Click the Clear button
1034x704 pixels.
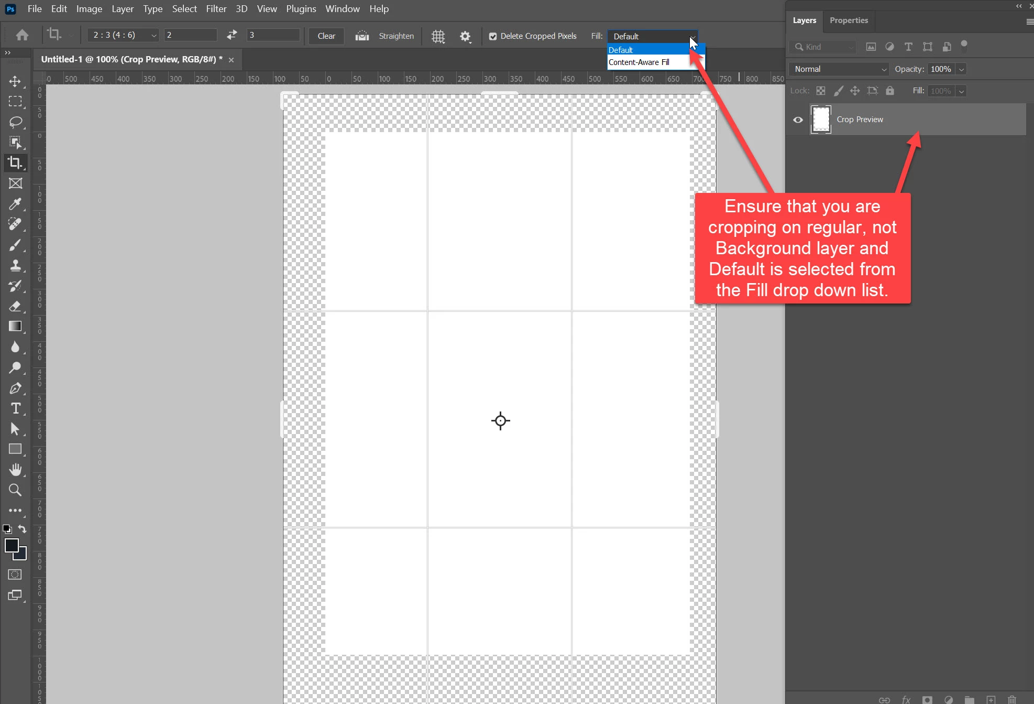click(x=326, y=36)
